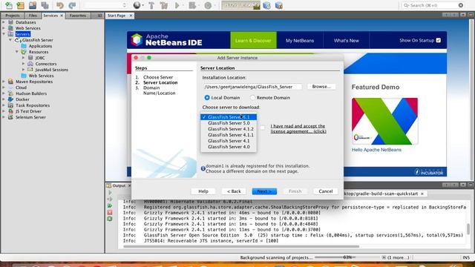This screenshot has width=475, height=267.
Task: Choose GlassFish Server 4.0 from dropdown list
Action: [x=229, y=147]
